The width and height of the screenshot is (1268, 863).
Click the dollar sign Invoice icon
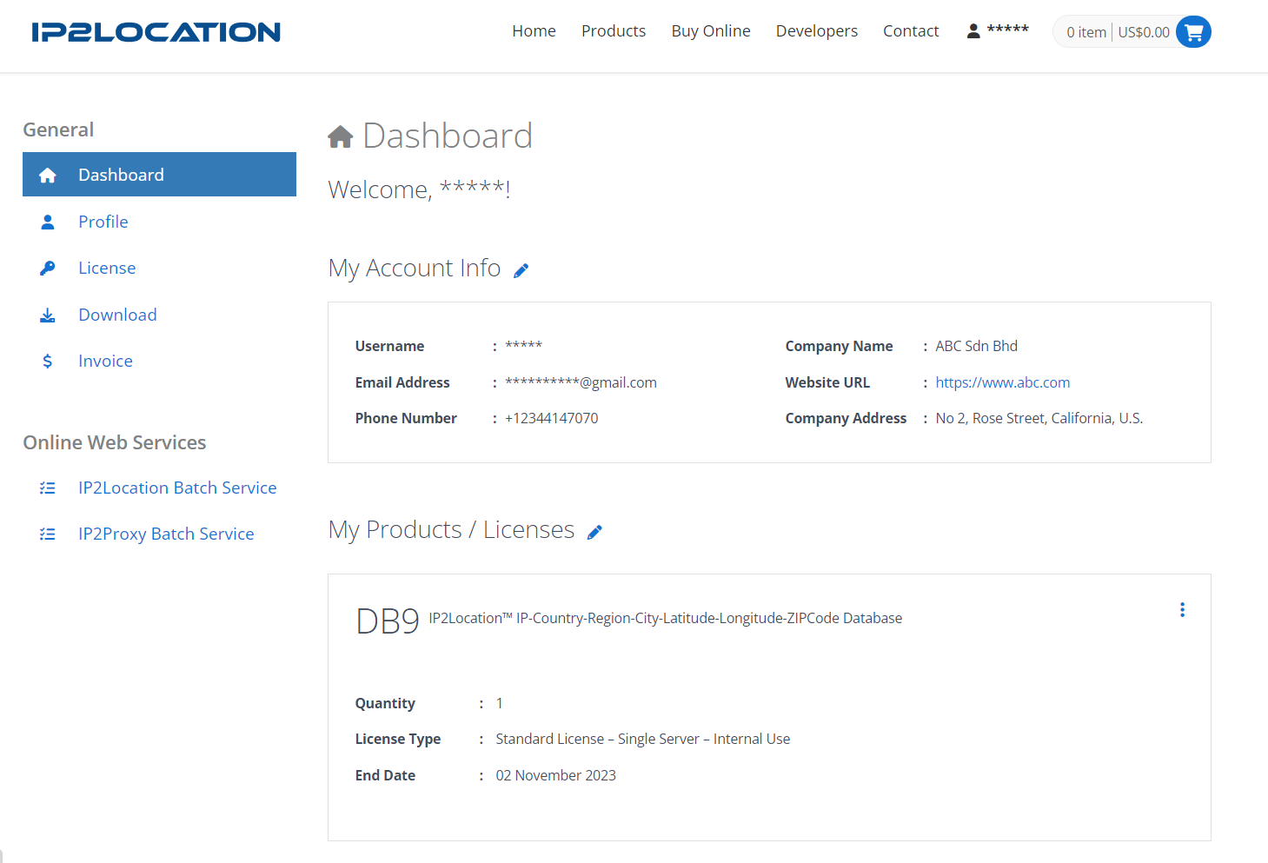tap(48, 362)
